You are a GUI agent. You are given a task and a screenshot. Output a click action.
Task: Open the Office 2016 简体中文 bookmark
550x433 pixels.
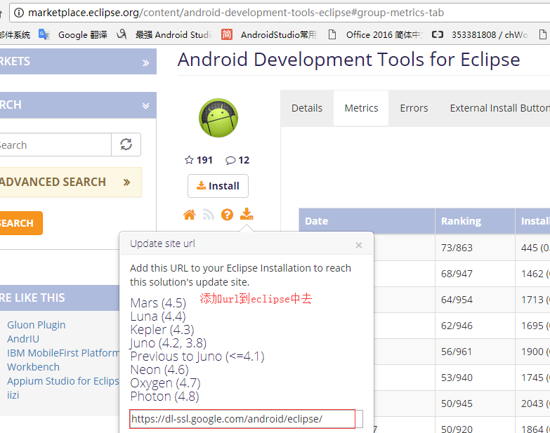(375, 34)
